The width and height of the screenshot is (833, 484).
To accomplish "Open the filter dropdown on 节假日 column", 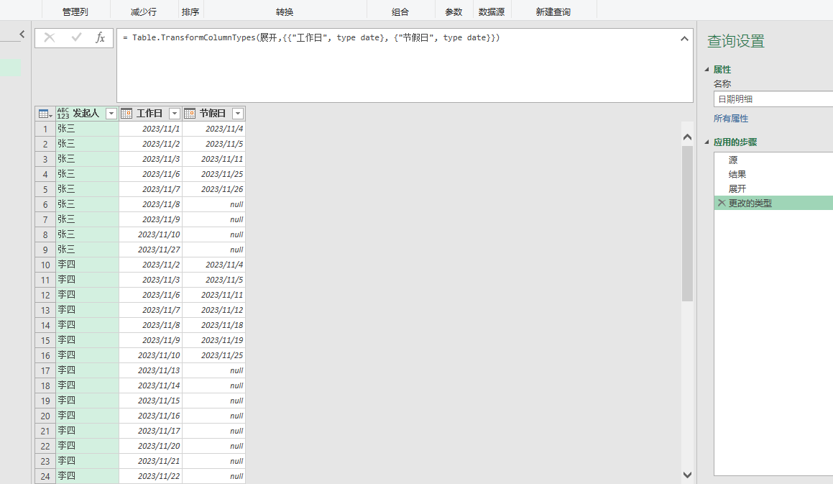I will tap(236, 113).
